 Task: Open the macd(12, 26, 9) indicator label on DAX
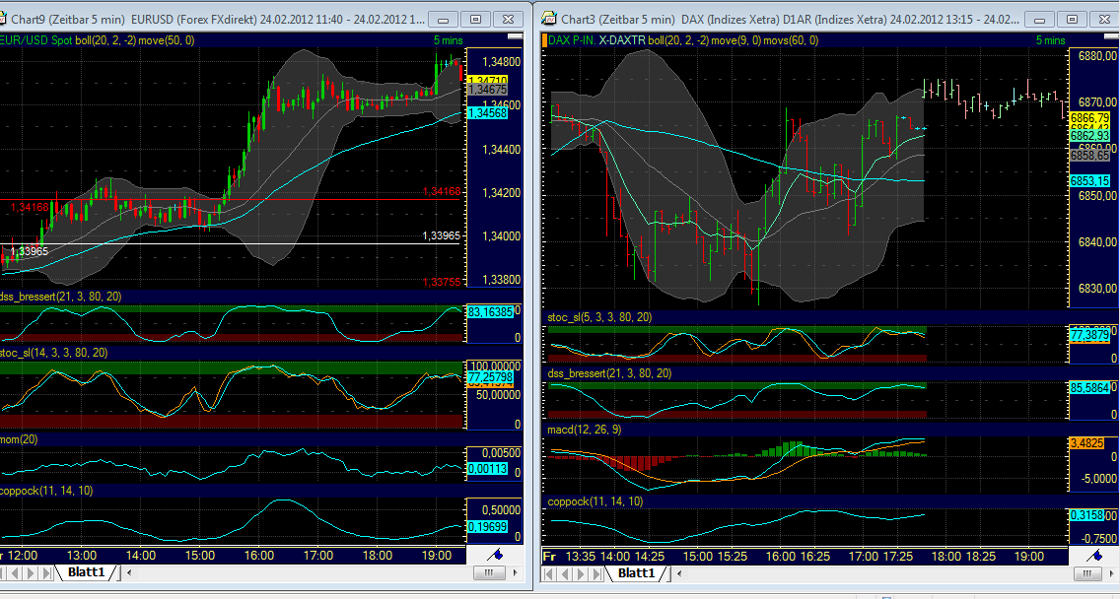point(584,431)
